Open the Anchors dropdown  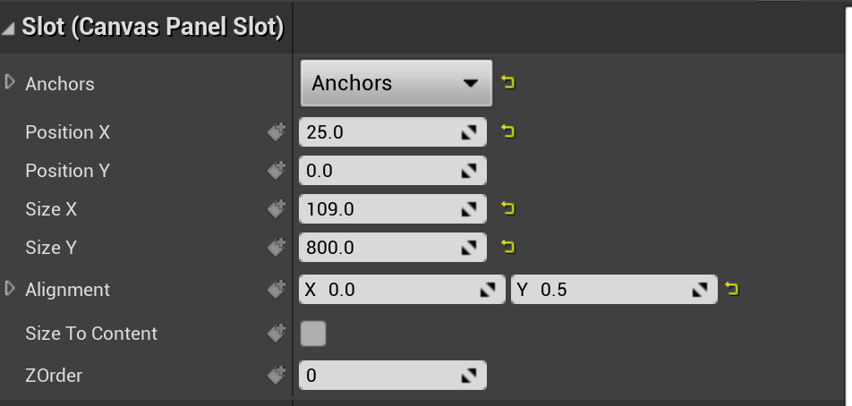(396, 83)
